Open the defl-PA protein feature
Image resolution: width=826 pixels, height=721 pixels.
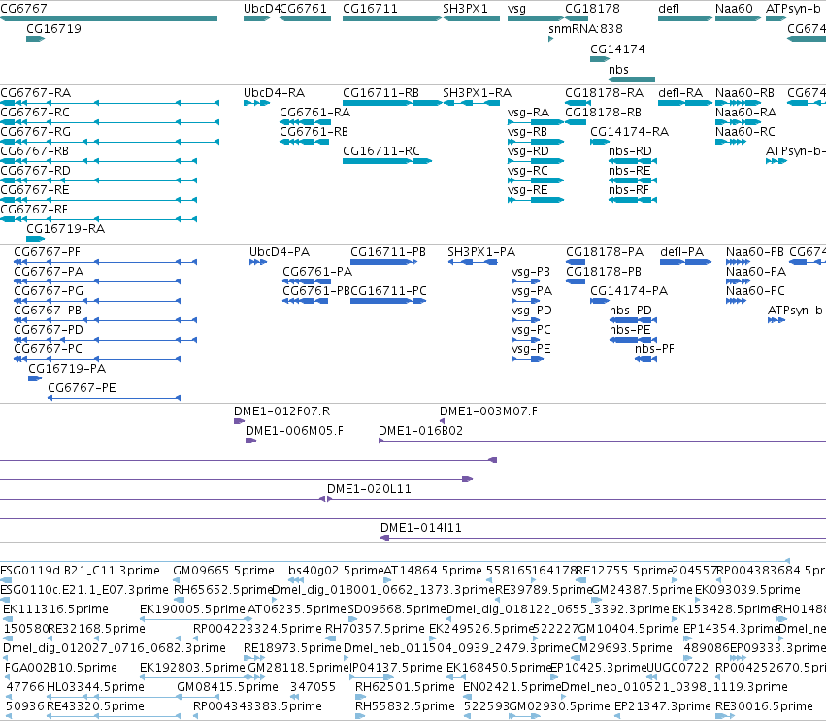686,262
